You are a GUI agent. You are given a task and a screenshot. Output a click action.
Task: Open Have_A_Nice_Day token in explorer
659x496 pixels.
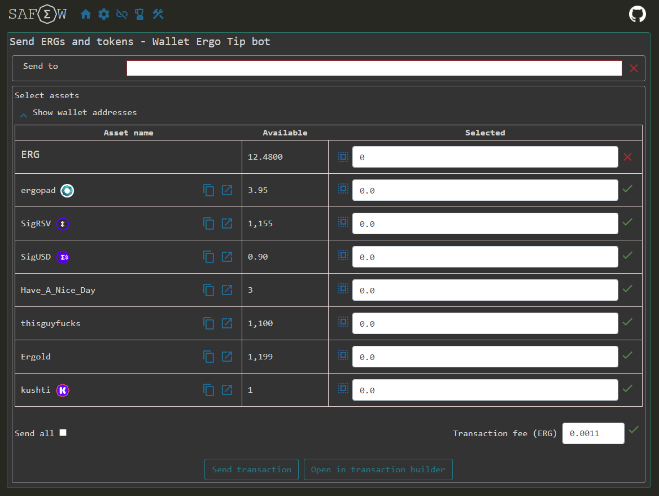click(227, 290)
